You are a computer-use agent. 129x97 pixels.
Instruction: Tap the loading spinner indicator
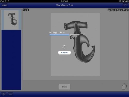[x=64, y=47]
